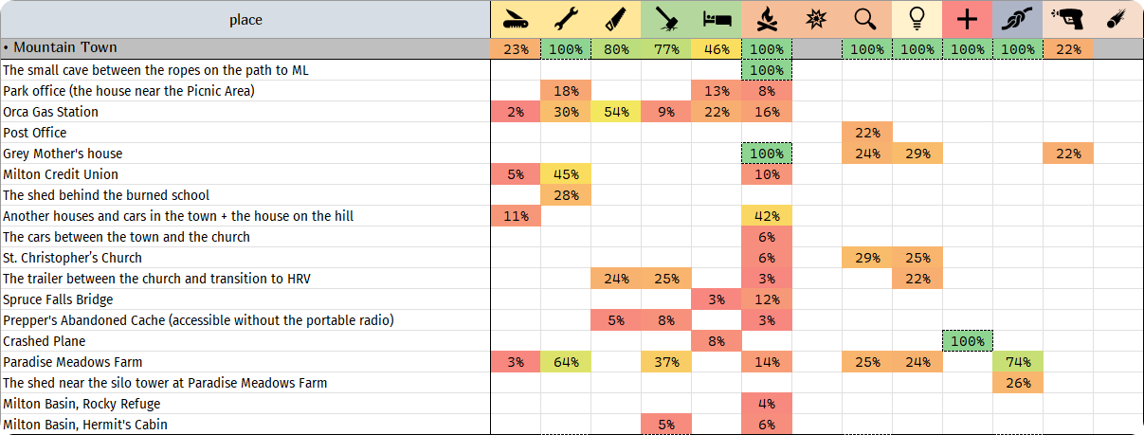Click the rope knot column icon

[1017, 19]
